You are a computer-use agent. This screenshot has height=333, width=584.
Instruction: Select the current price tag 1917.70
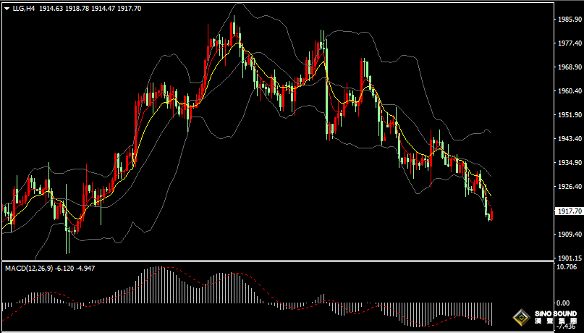point(569,211)
